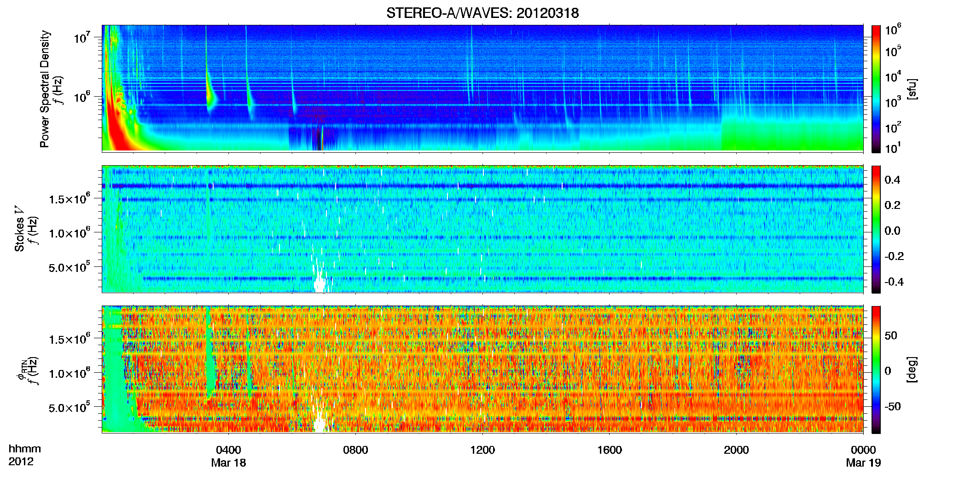Click the sfu colorbar of the top panel
Viewport: 965px width, 497px height.
[876, 89]
